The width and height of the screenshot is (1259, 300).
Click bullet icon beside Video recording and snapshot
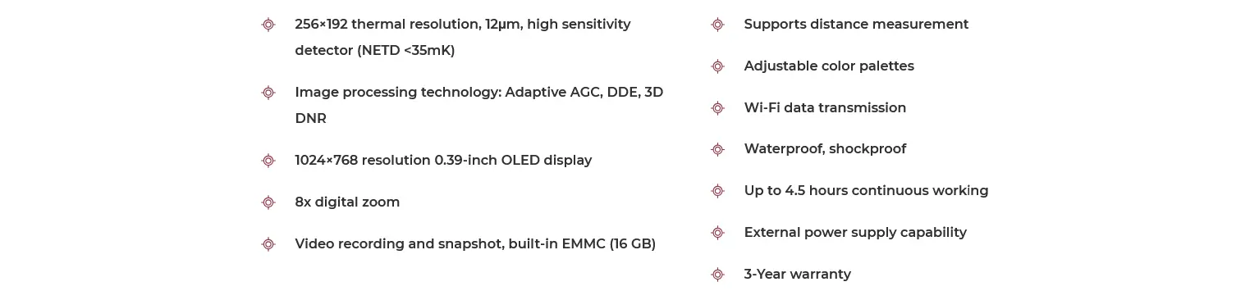pos(268,244)
